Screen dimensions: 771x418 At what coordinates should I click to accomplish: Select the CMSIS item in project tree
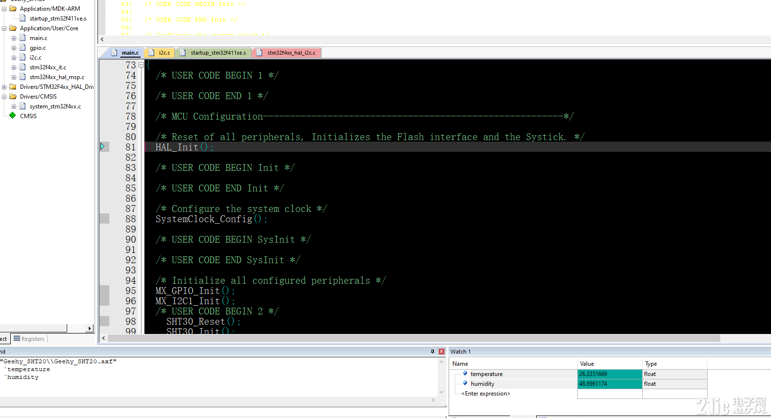pos(28,116)
